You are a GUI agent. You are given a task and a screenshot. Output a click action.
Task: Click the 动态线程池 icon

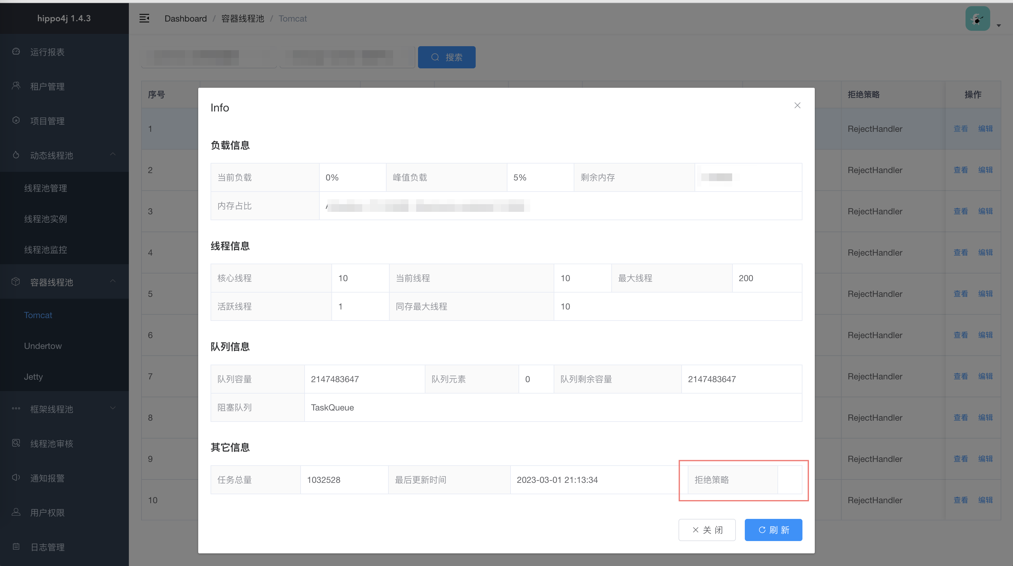pos(16,155)
